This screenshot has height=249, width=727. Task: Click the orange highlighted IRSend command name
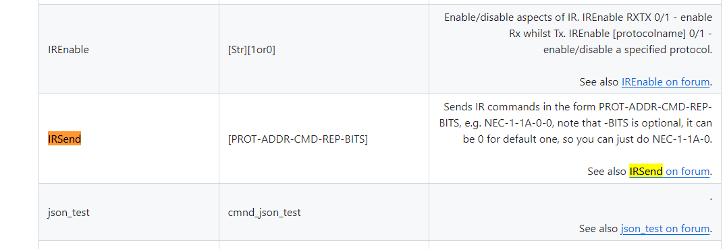[64, 139]
